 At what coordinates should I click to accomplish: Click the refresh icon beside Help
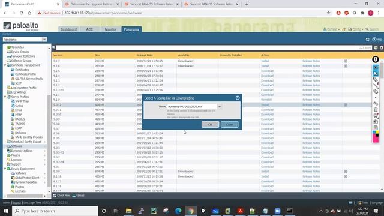tap(368, 40)
